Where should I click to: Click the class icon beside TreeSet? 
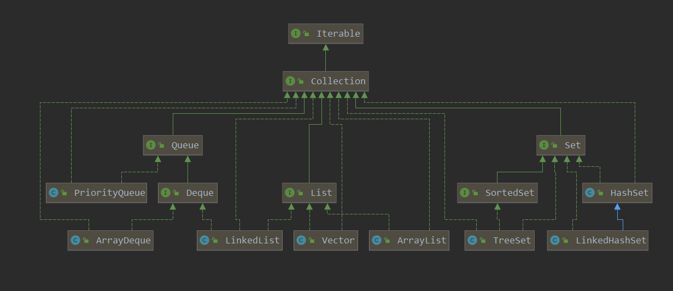tap(472, 240)
